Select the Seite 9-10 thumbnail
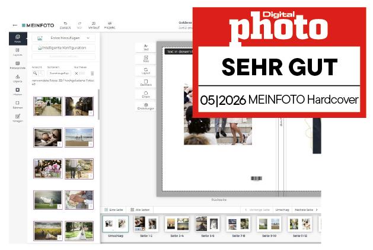Screen dimensions: 373x250 pos(269,223)
